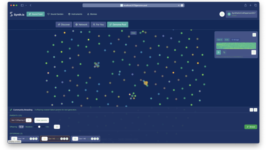Click the Gen 0 badge
The width and height of the screenshot is (267, 150).
[x=219, y=40]
